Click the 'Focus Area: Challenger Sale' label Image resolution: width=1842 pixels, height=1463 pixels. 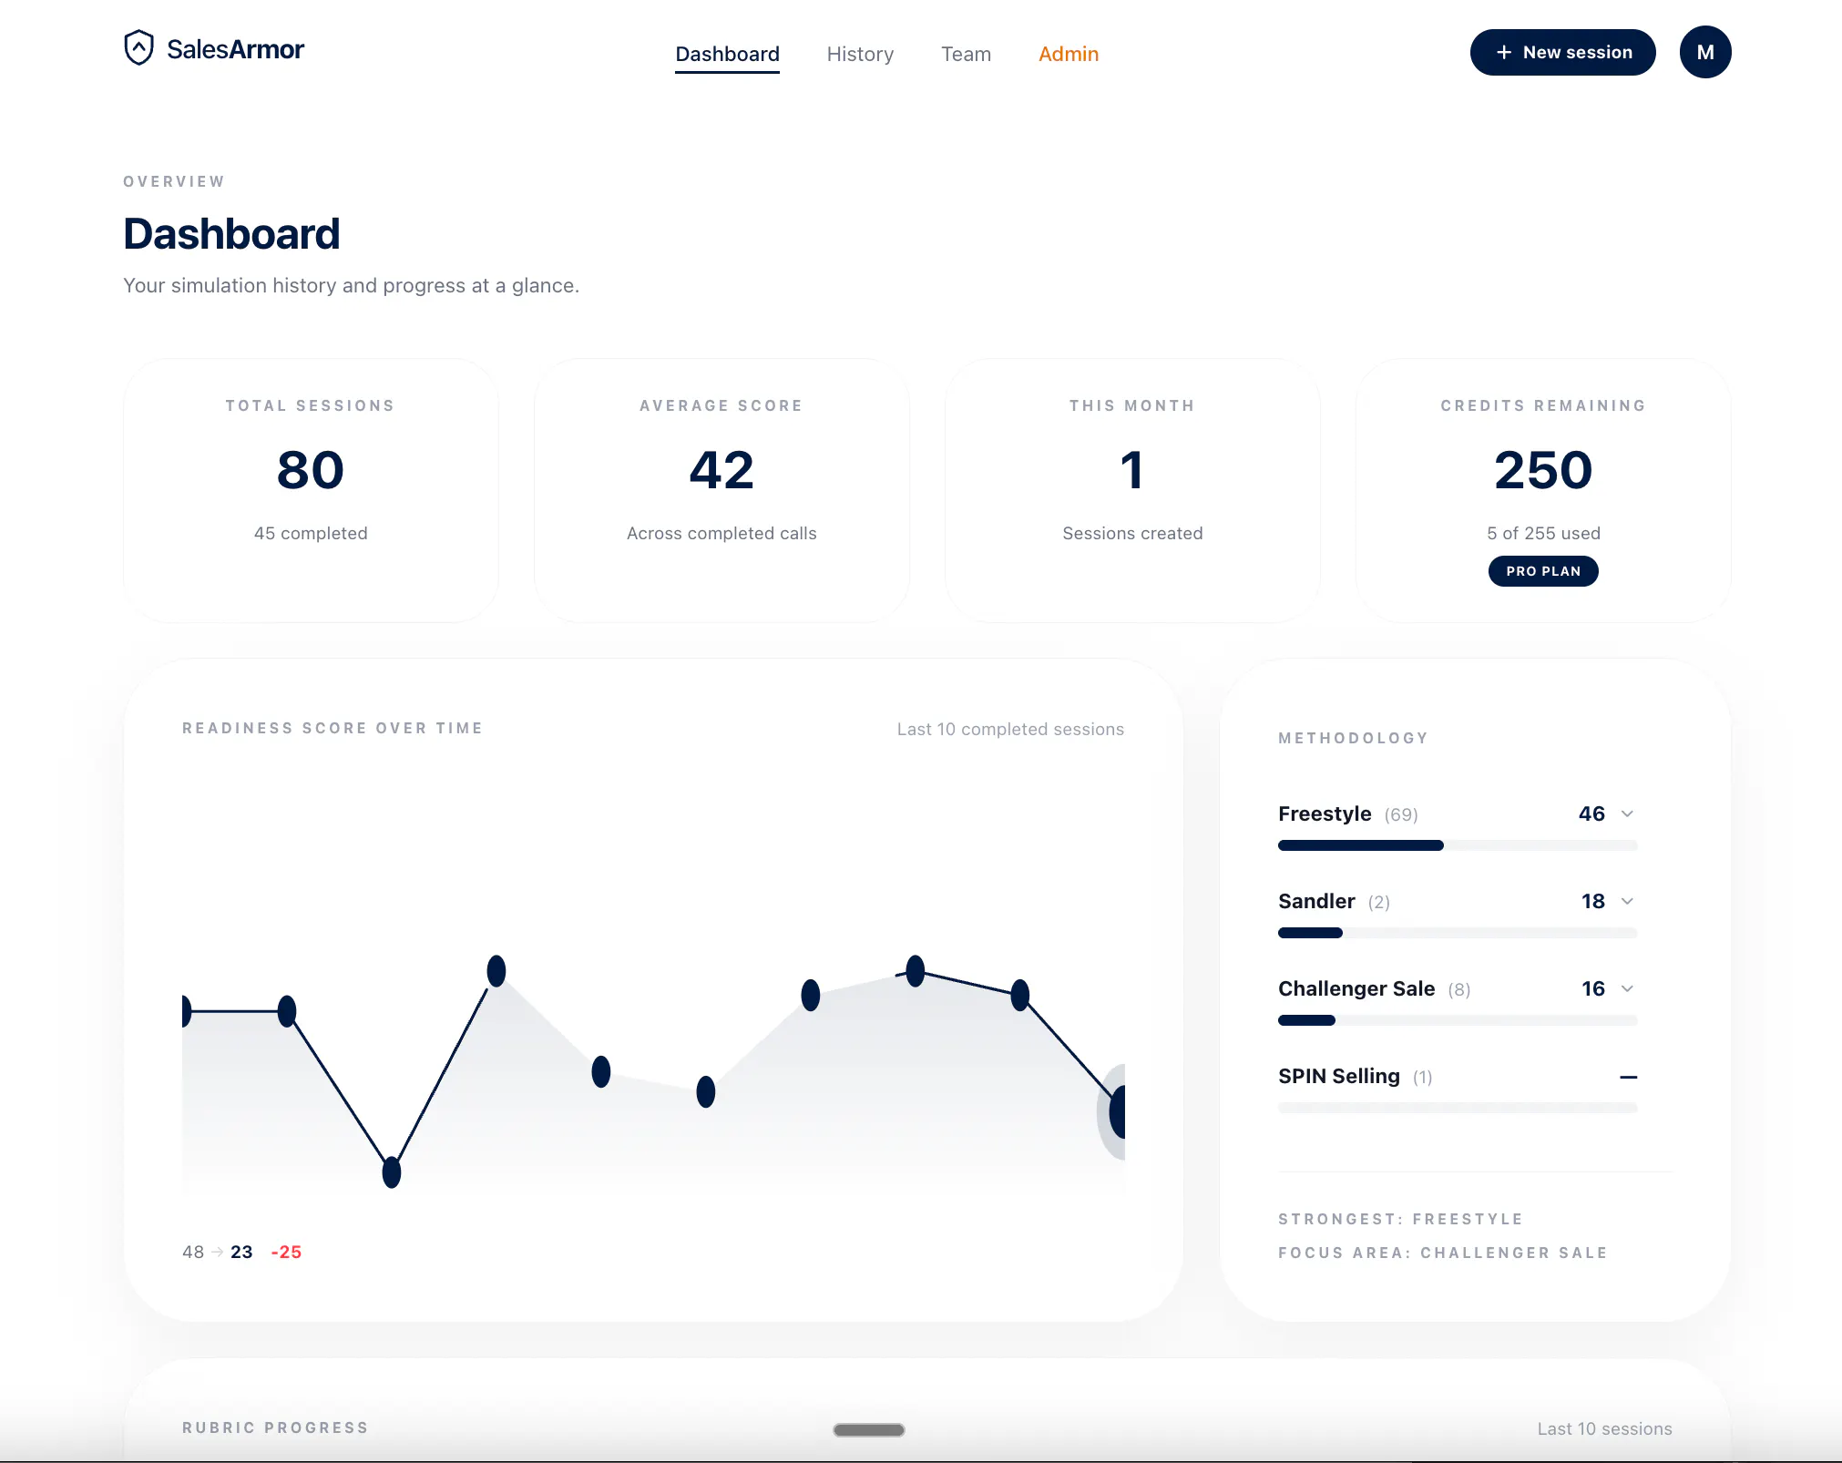point(1442,1253)
